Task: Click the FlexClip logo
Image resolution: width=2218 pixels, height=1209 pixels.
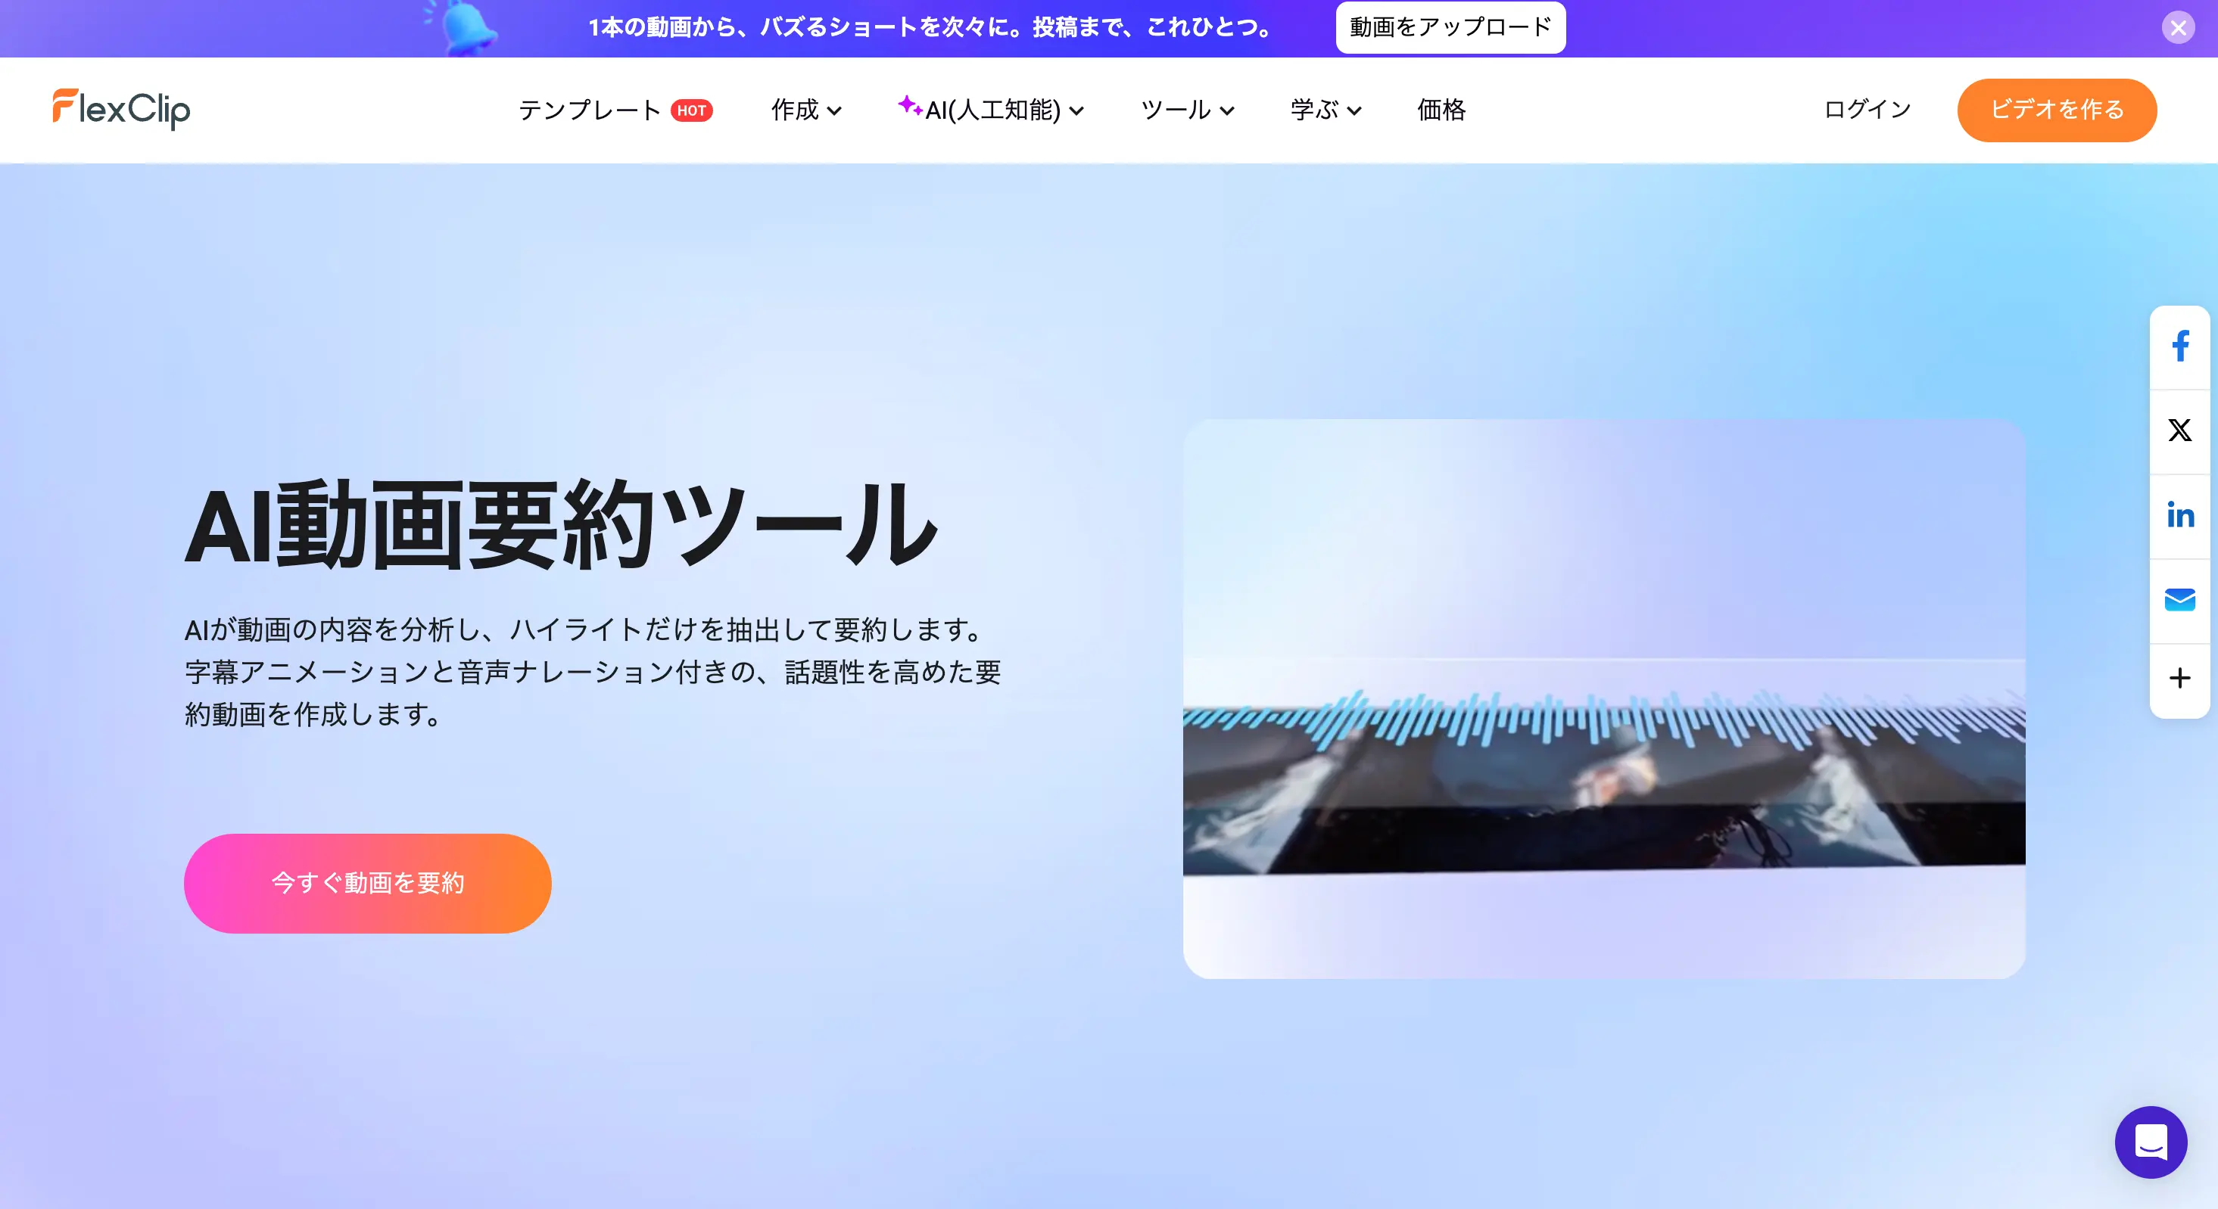Action: 121,109
